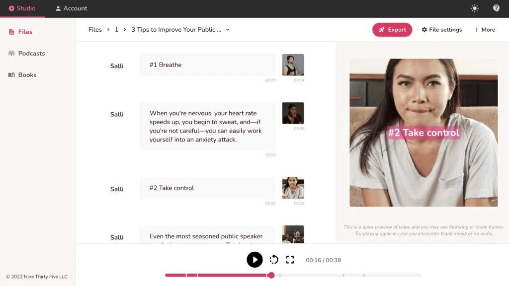Click the restart playback loop icon
The width and height of the screenshot is (509, 286).
pos(273,260)
